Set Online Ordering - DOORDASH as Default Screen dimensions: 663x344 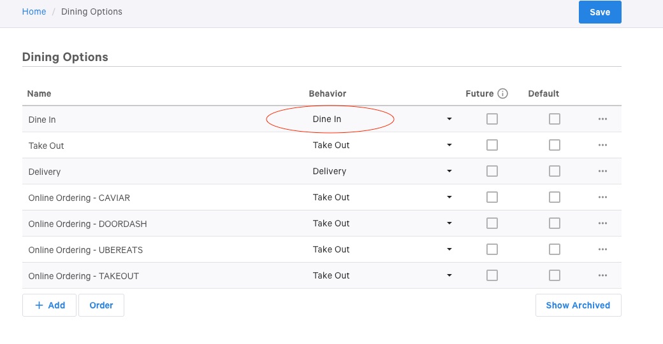click(554, 223)
